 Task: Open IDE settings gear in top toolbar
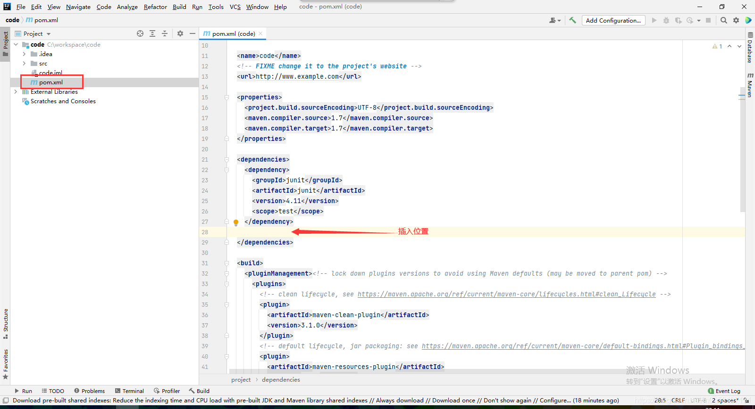pos(736,20)
